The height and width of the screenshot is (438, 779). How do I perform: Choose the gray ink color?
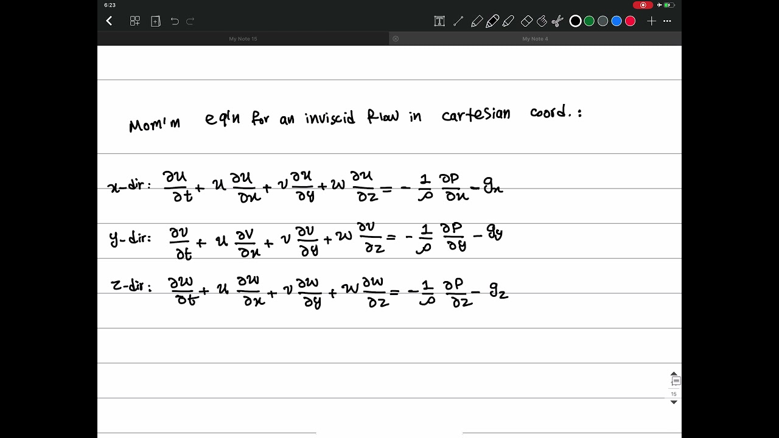coord(603,21)
